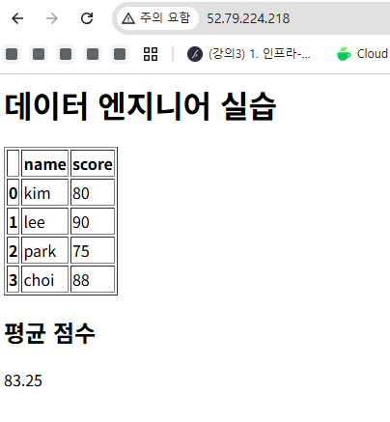Click the cell containing park
Screen dimensions: 390x422
click(x=44, y=250)
